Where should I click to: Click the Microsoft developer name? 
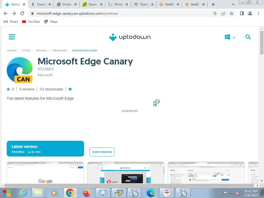pos(45,75)
